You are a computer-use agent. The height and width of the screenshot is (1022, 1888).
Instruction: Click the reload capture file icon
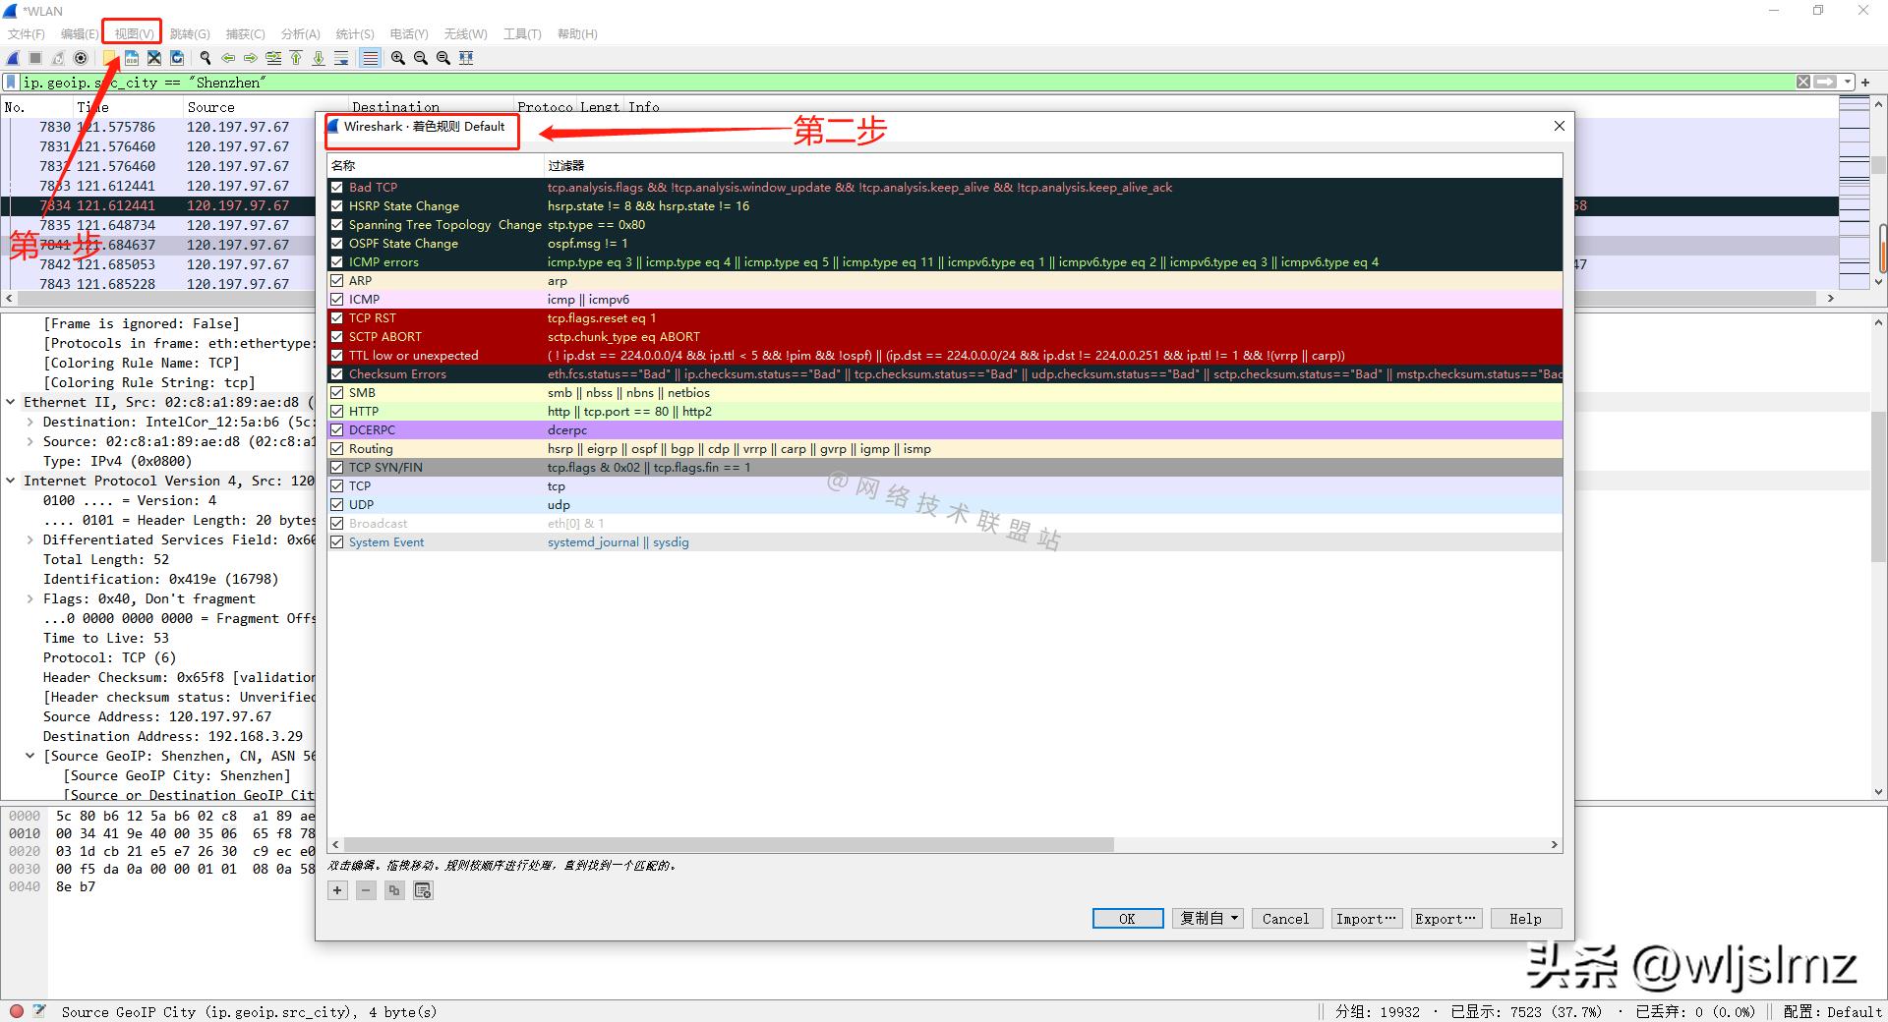pos(177,58)
